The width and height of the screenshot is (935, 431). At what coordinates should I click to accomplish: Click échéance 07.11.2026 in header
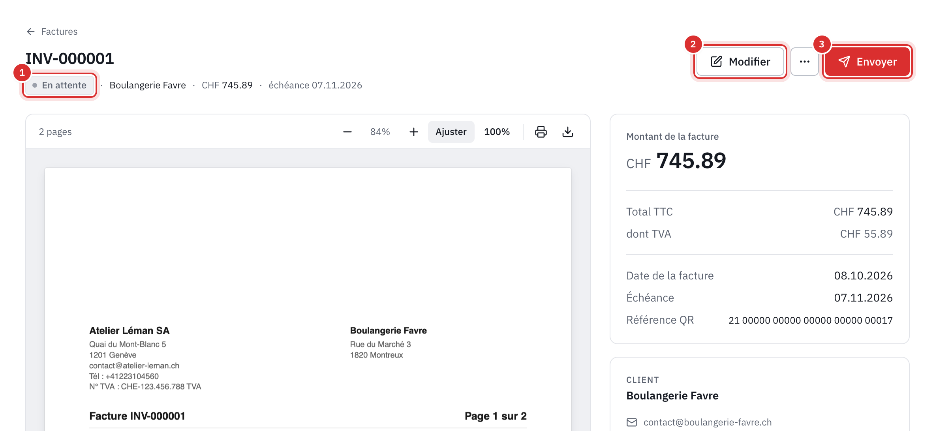click(315, 85)
